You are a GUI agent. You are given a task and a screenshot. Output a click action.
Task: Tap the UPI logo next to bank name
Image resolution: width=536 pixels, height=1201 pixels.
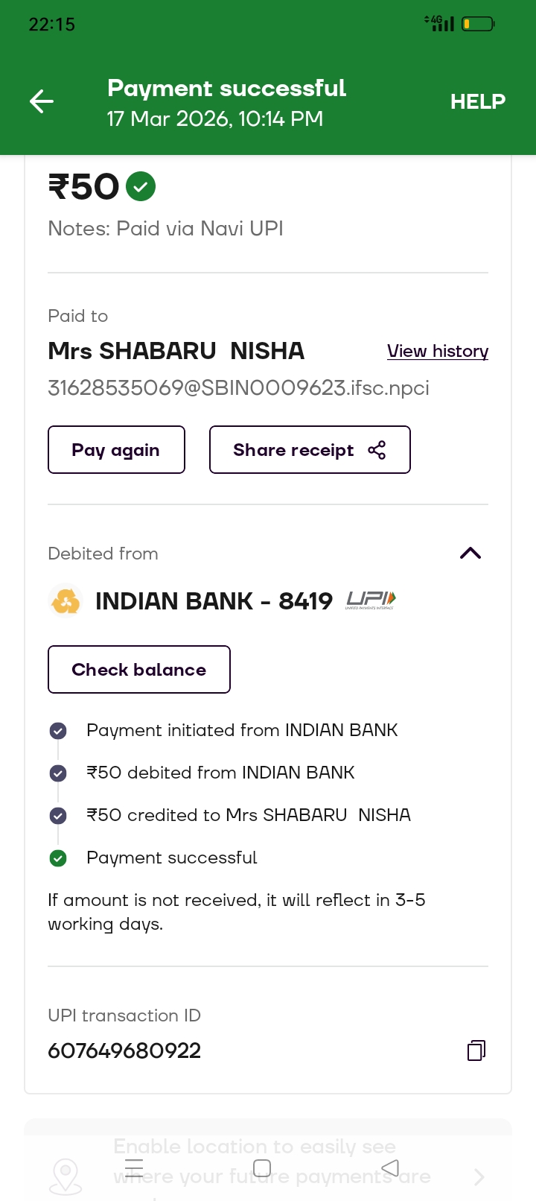click(371, 600)
